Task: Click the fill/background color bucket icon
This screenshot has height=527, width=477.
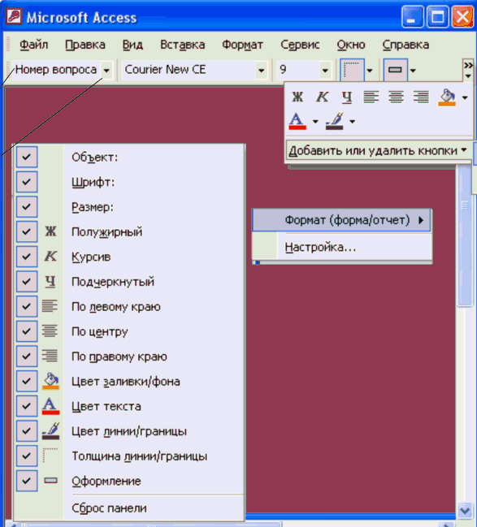Action: click(x=447, y=97)
